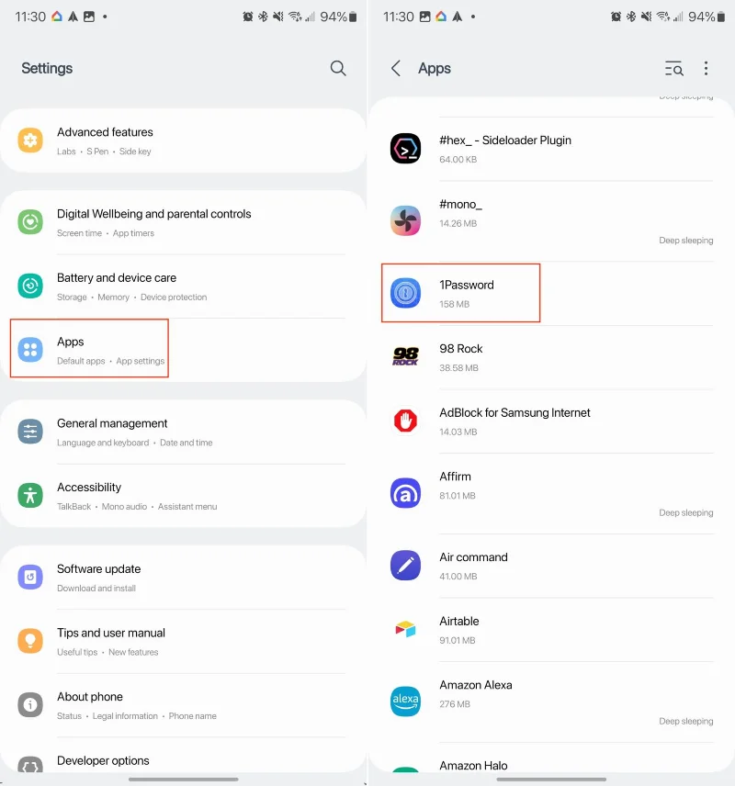Open Digital Wellbeing and parental controls
This screenshot has width=735, height=786.
[153, 222]
